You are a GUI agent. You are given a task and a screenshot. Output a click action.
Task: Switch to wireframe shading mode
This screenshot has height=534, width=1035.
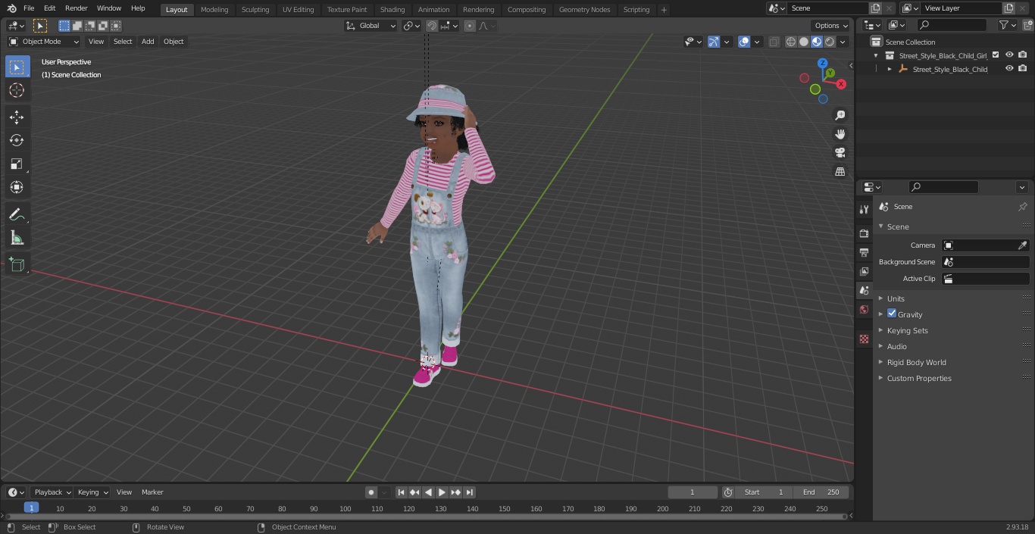[x=791, y=42]
